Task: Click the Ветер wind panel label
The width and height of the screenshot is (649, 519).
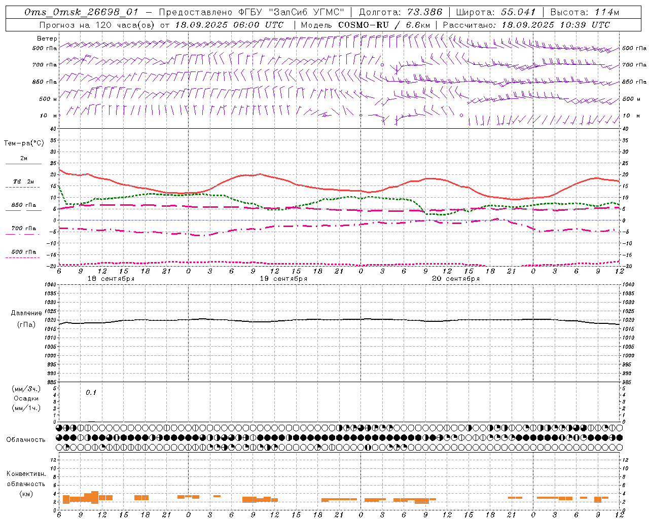Action: click(x=47, y=39)
